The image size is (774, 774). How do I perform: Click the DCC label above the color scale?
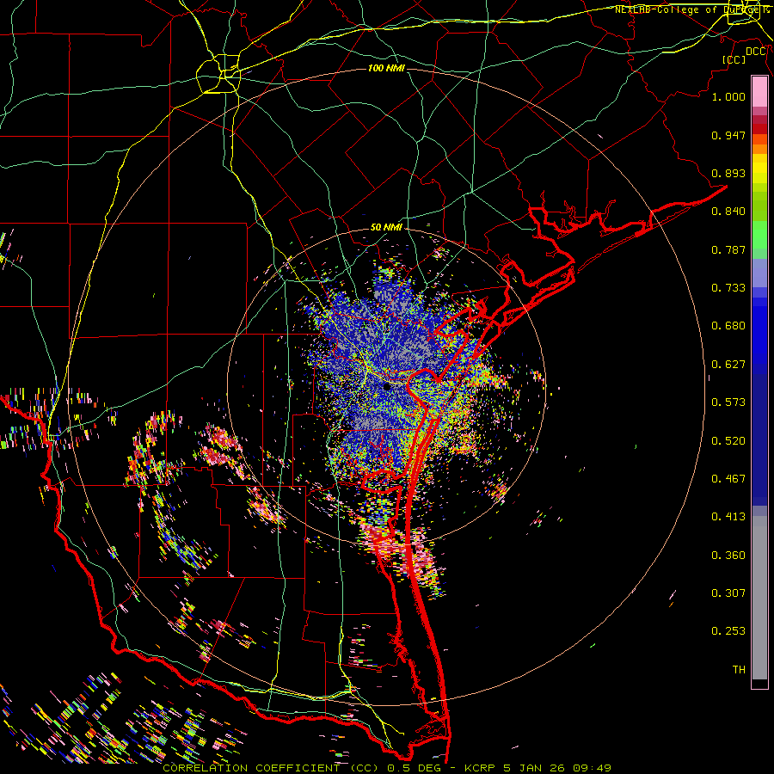pyautogui.click(x=756, y=52)
